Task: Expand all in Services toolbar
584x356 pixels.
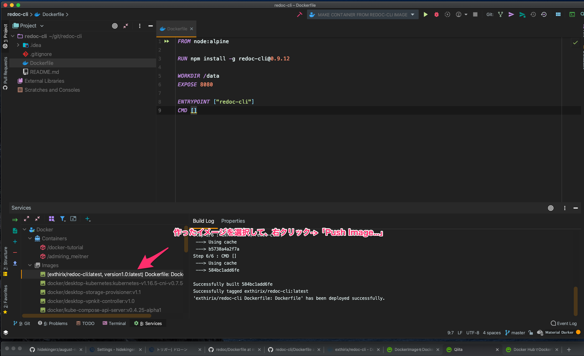Action: point(27,219)
